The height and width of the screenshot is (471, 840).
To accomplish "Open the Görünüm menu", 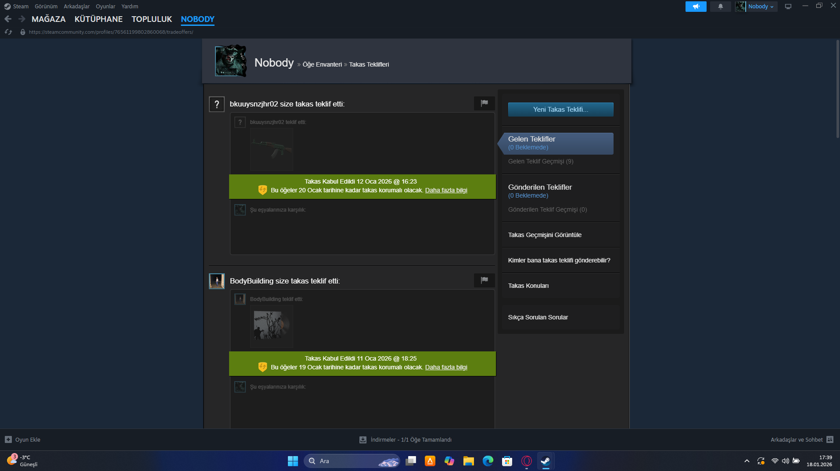I will pyautogui.click(x=46, y=7).
